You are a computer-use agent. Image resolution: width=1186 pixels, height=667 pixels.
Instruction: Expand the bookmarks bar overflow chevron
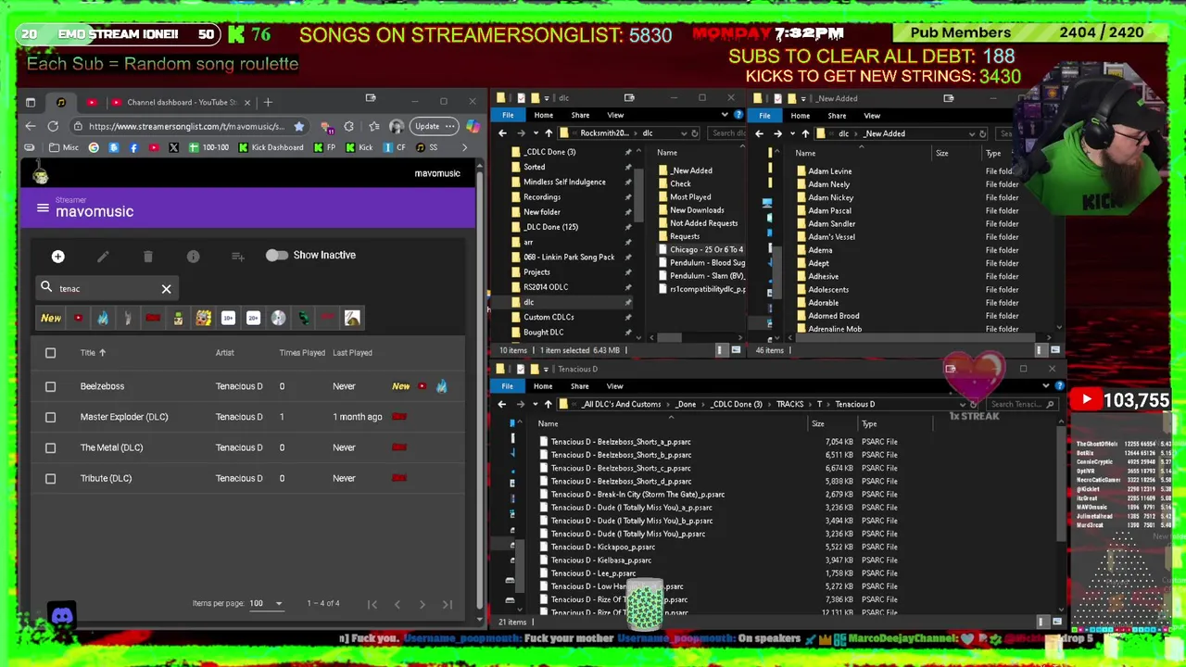[463, 147]
